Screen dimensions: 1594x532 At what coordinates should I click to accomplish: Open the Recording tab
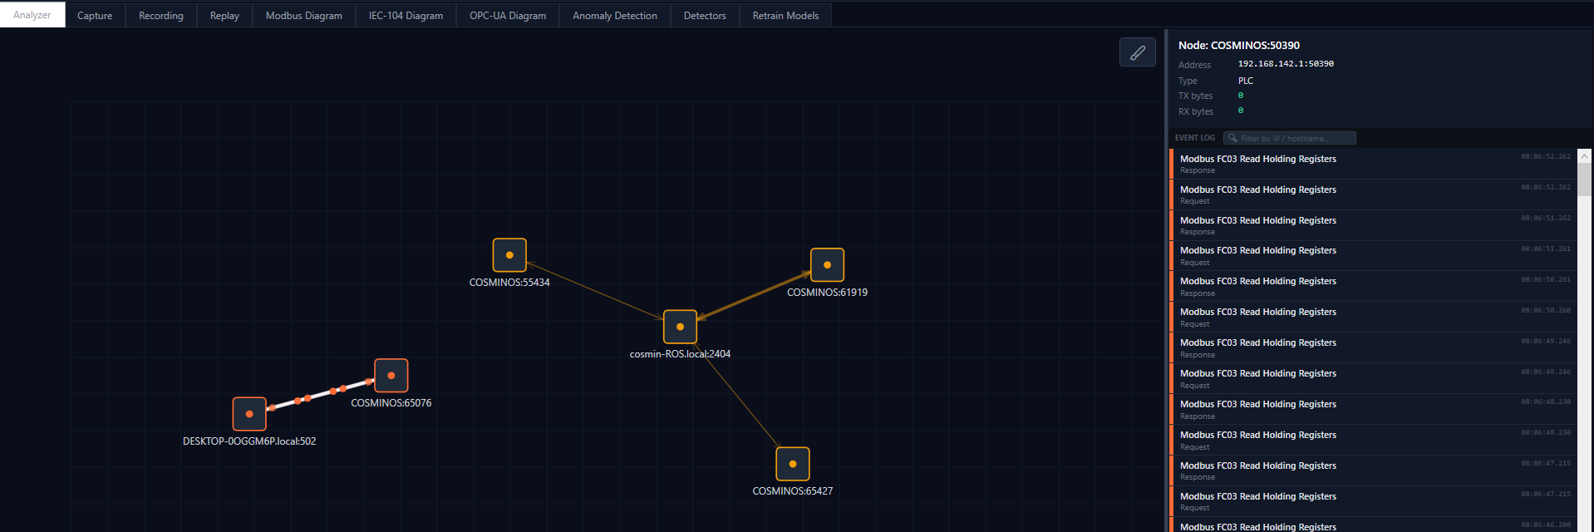click(161, 15)
